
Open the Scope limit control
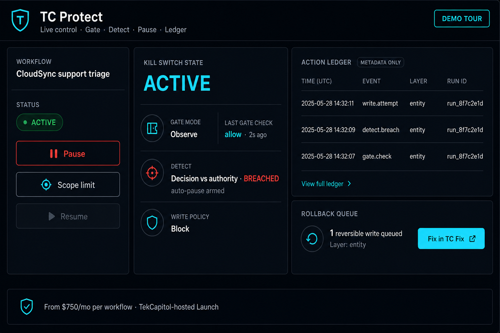click(68, 184)
